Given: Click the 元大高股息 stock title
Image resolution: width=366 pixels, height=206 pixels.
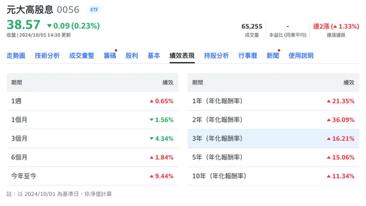Looking at the screenshot, I should pos(30,10).
